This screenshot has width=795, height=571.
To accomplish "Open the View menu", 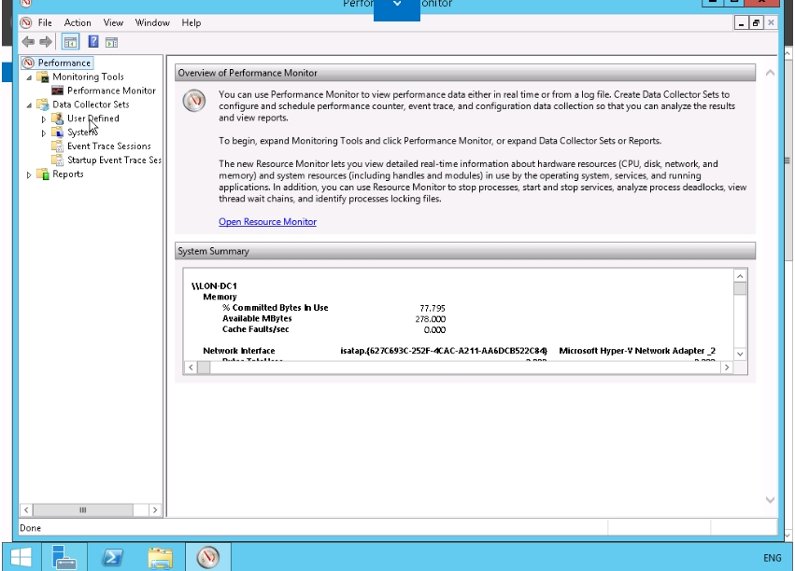I will tap(113, 22).
